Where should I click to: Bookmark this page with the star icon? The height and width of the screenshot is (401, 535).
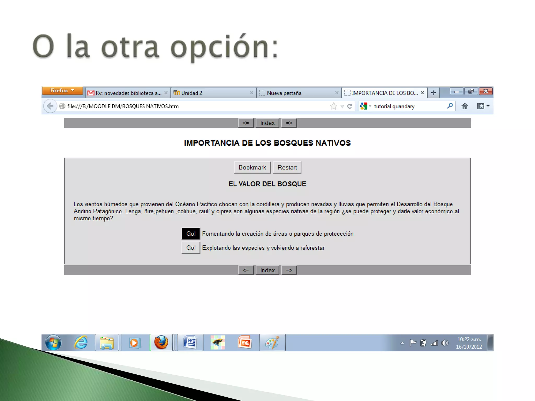(x=333, y=106)
